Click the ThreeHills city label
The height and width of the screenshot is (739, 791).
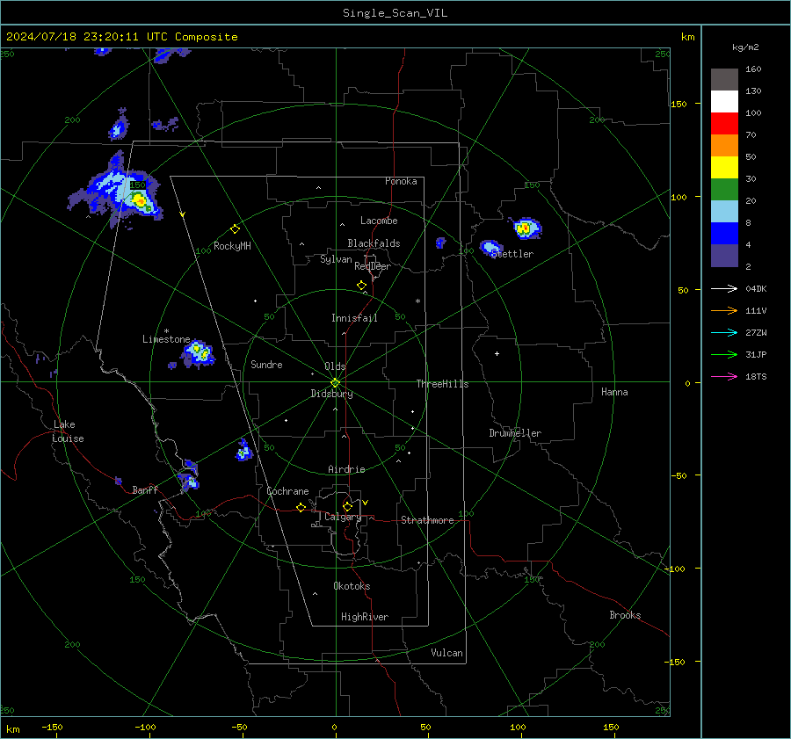coord(442,384)
